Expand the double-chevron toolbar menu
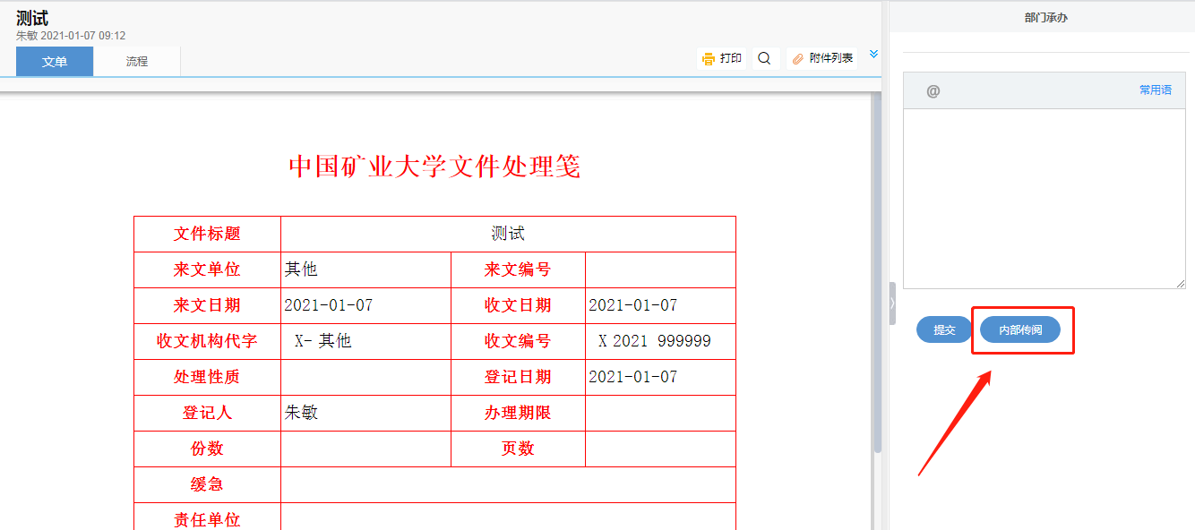 point(874,55)
